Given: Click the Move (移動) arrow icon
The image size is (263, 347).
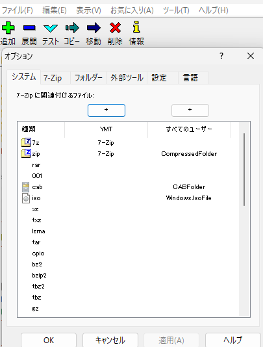Looking at the screenshot, I should coord(94,28).
